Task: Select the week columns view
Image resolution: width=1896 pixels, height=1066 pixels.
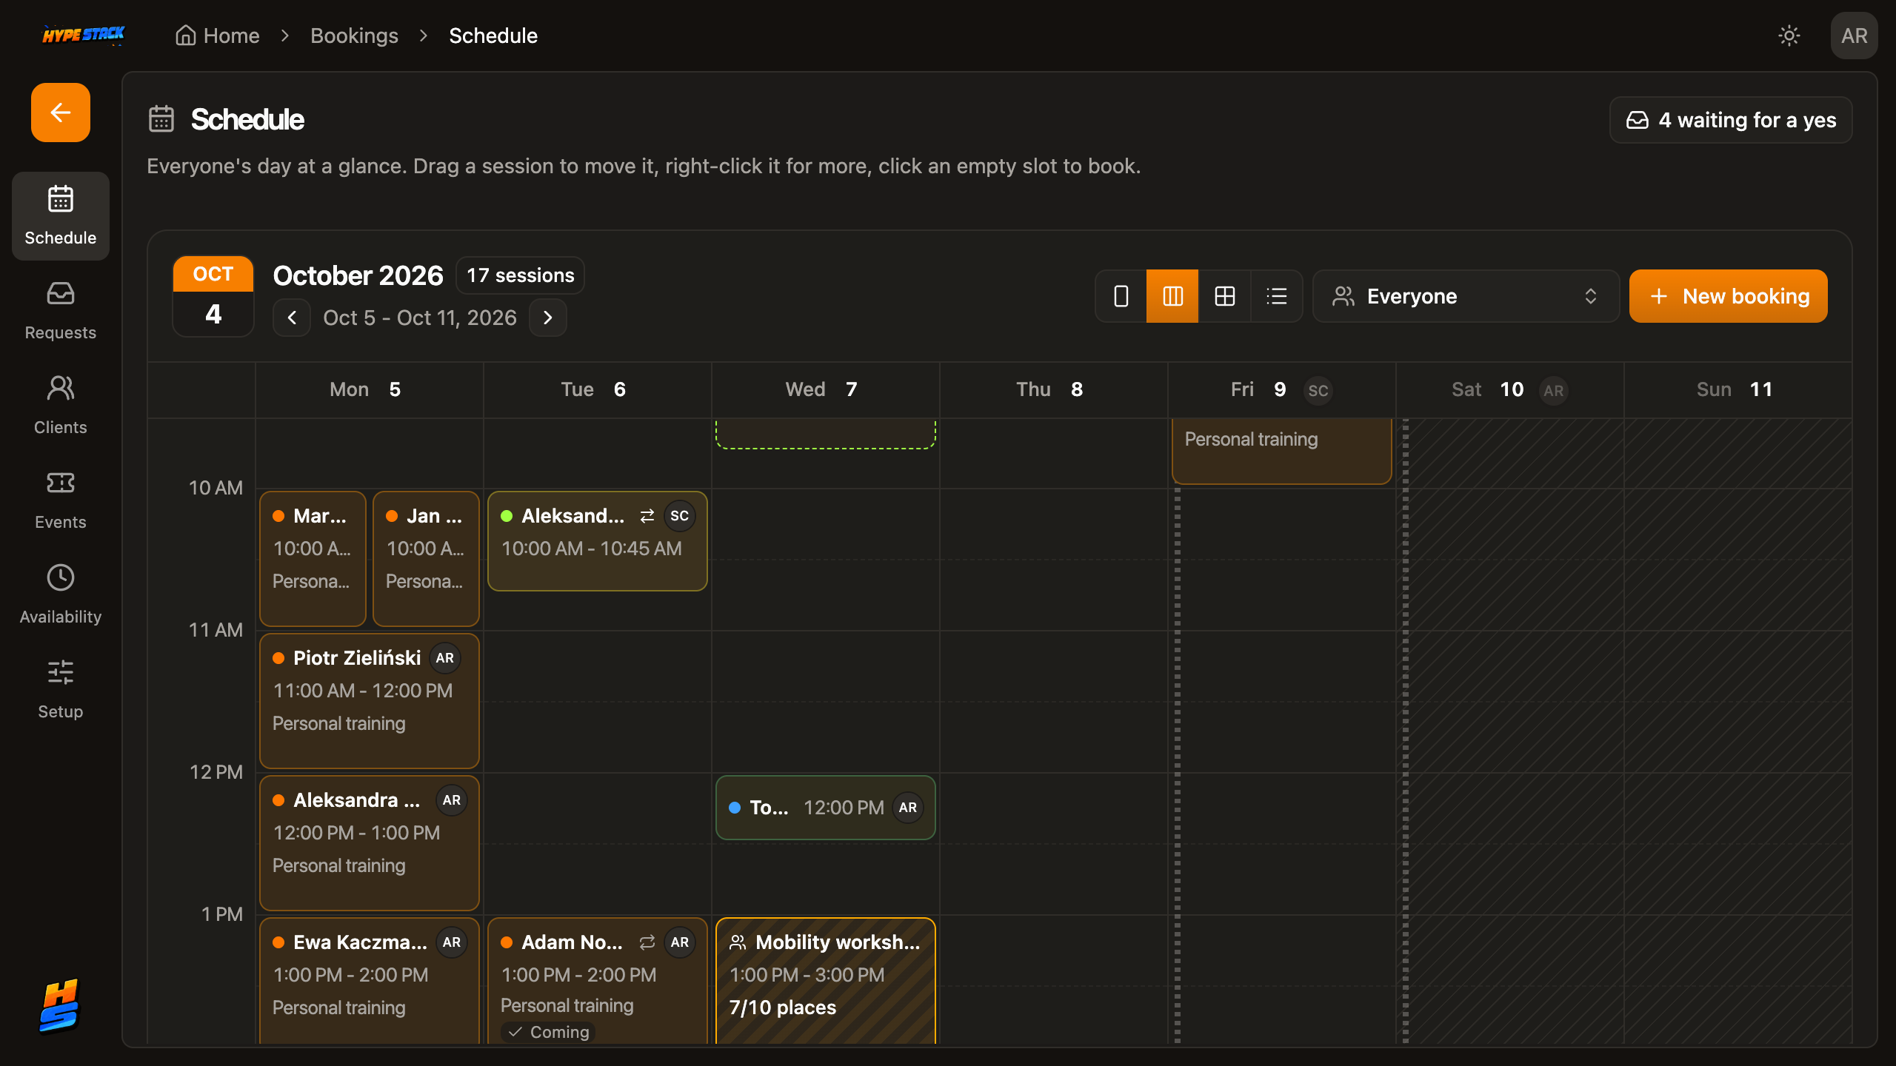Action: pos(1172,296)
